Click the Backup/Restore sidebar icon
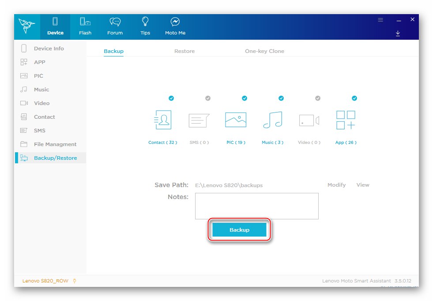 click(24, 158)
